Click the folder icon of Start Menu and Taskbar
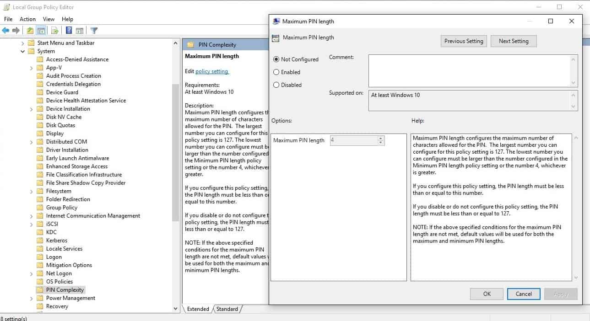 [x=31, y=43]
